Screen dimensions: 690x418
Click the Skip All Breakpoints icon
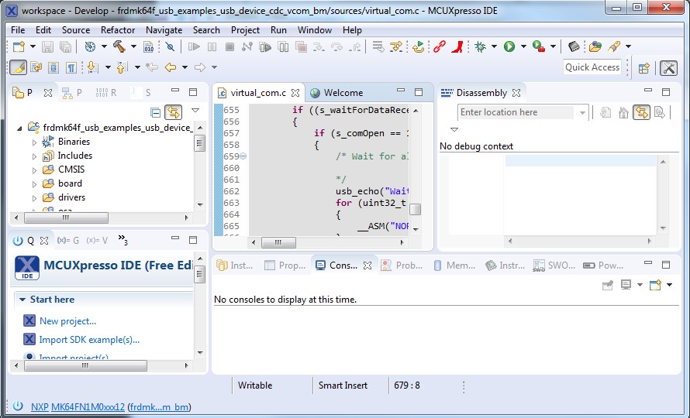click(x=170, y=46)
